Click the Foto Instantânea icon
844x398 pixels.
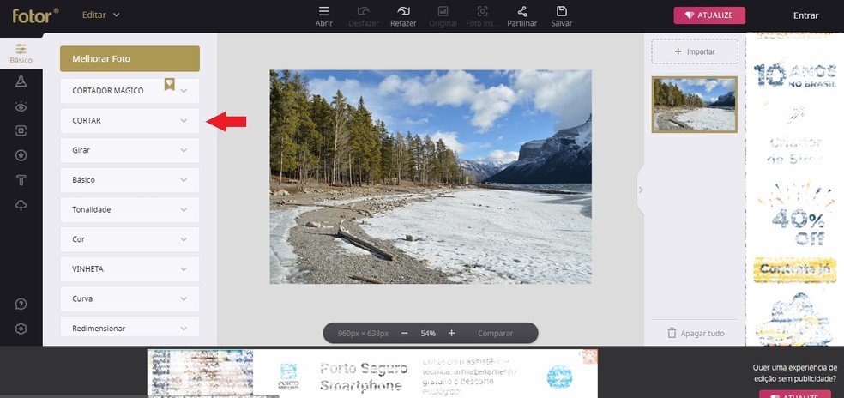[482, 16]
